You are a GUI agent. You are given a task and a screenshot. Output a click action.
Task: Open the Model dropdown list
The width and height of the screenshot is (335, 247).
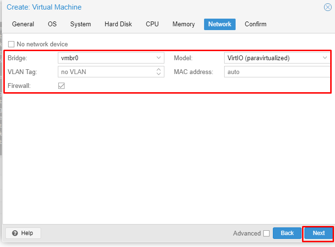click(325, 58)
